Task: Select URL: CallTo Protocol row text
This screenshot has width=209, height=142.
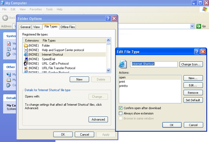Action: click(55, 64)
